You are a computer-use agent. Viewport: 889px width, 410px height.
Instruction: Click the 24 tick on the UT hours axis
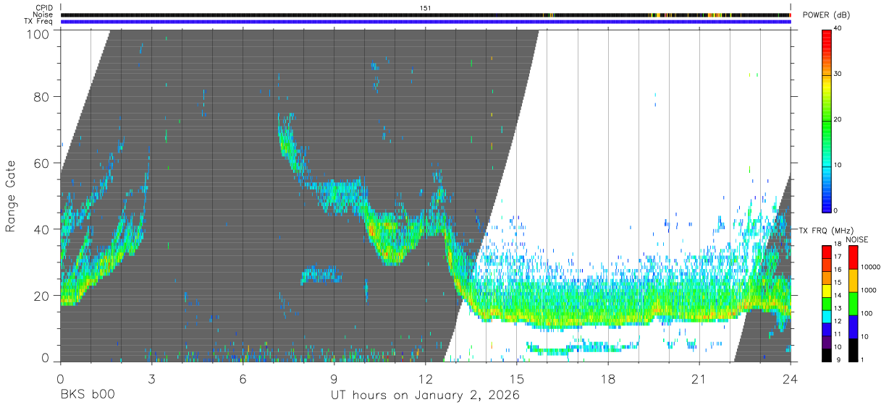tap(790, 378)
